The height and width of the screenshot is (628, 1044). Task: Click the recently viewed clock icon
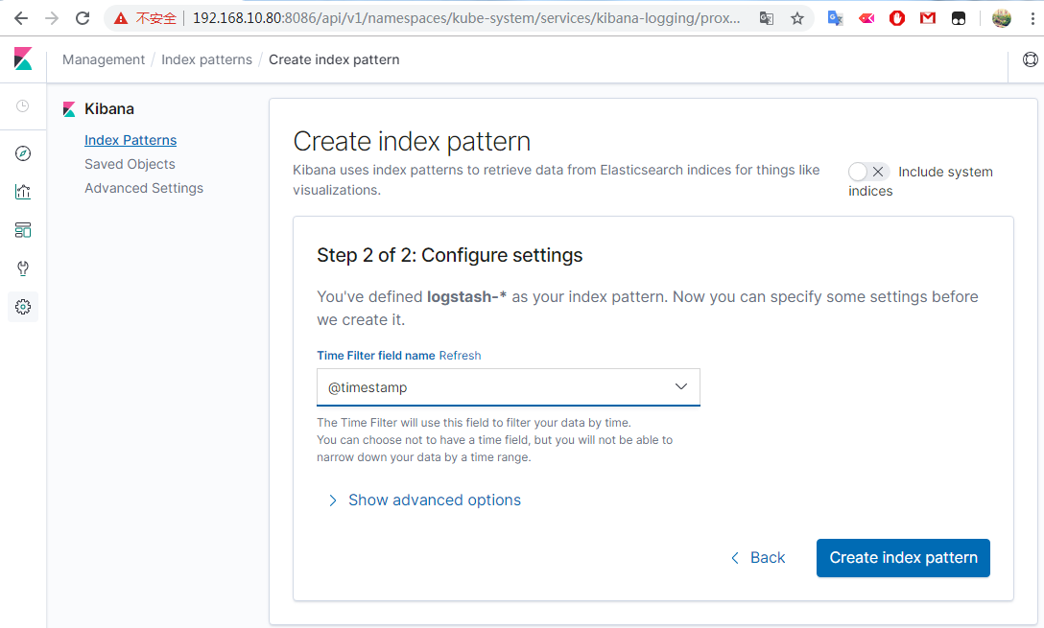(x=23, y=106)
